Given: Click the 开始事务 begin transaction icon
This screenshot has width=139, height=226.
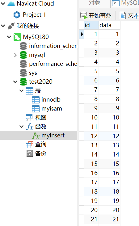Looking at the screenshot, I should pos(84,15).
